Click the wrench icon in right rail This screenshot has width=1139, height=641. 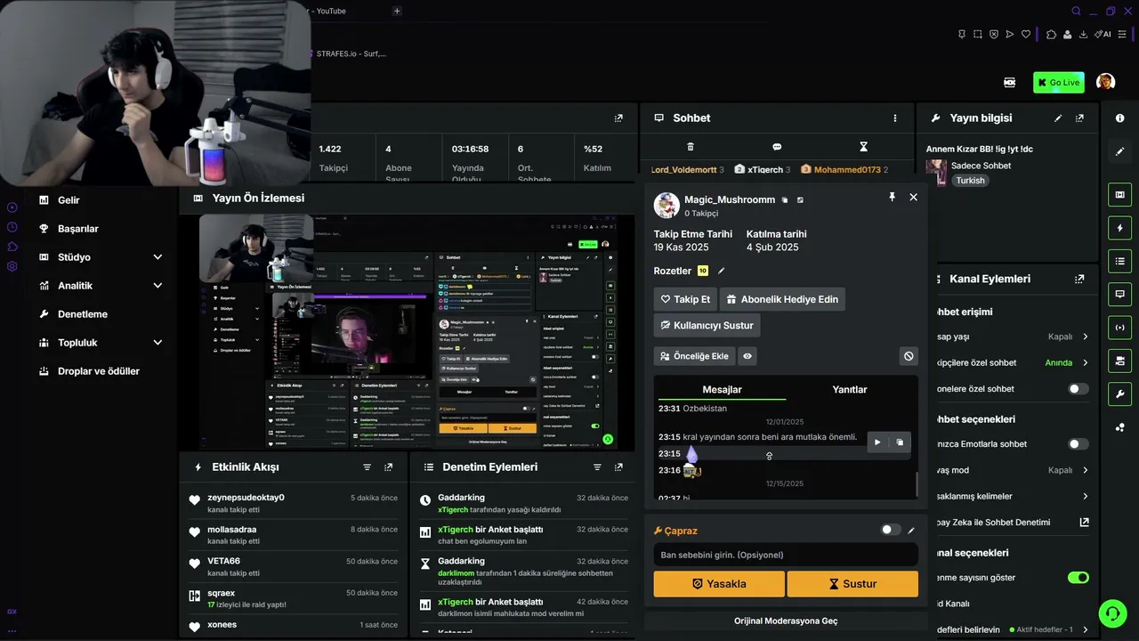pyautogui.click(x=1119, y=394)
